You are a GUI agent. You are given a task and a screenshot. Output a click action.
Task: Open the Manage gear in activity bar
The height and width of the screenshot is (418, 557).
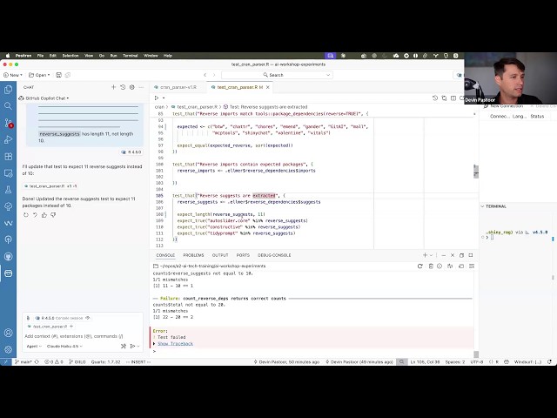pyautogui.click(x=8, y=349)
